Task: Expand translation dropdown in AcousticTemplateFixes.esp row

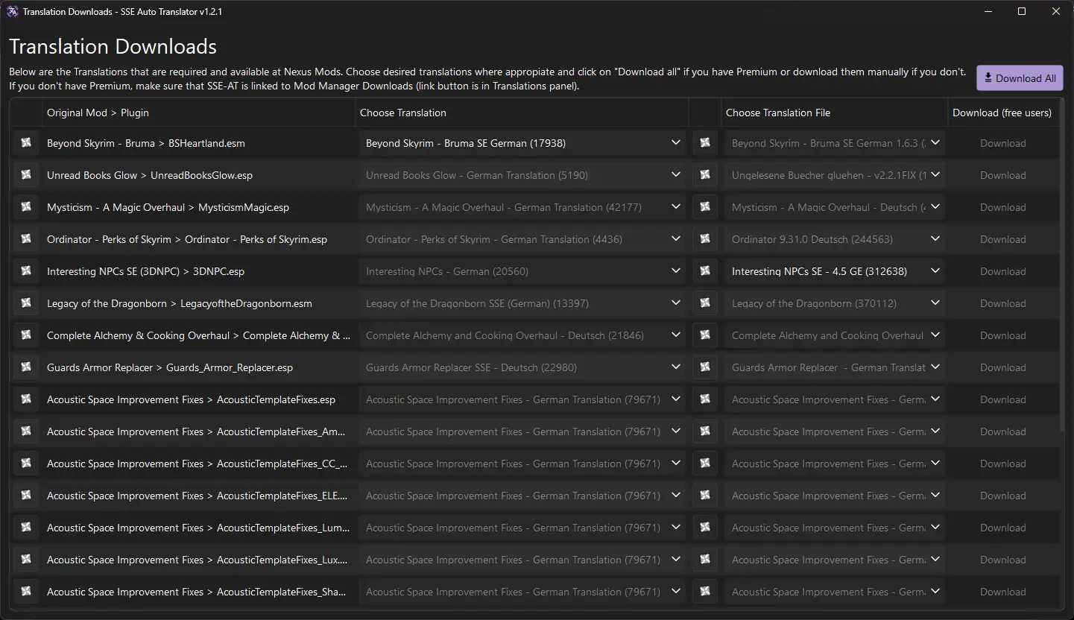Action: (522, 399)
